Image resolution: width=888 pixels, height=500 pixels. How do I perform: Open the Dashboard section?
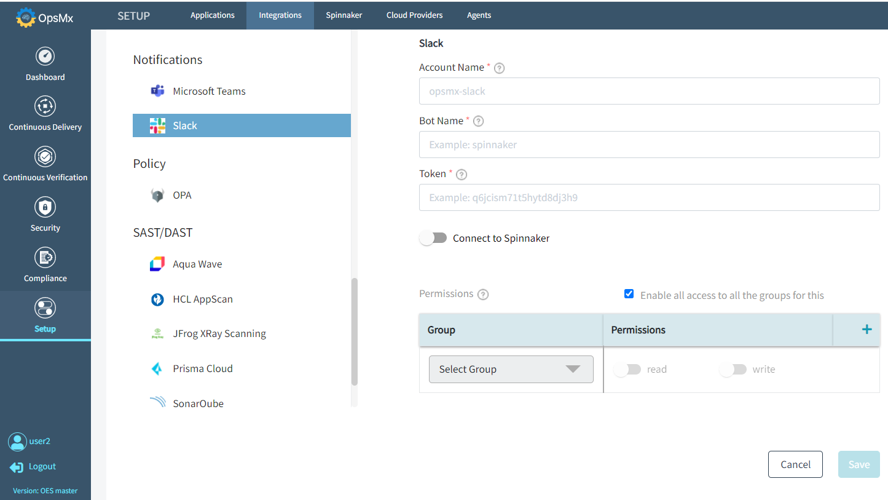point(45,63)
